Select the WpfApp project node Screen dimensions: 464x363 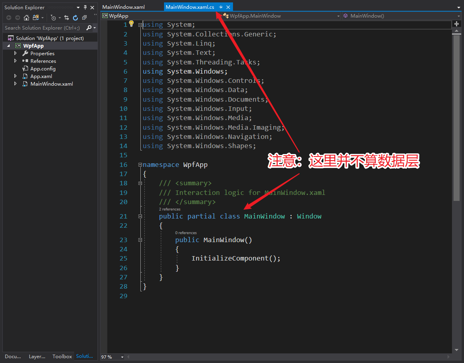coord(33,46)
